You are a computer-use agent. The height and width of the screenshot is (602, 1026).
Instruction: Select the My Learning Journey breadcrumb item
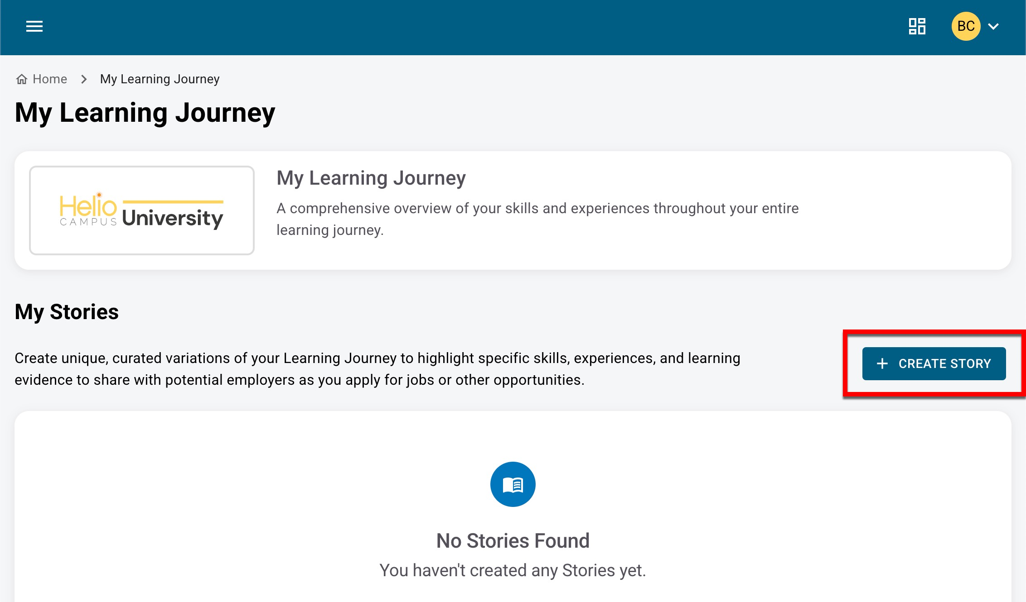[160, 79]
